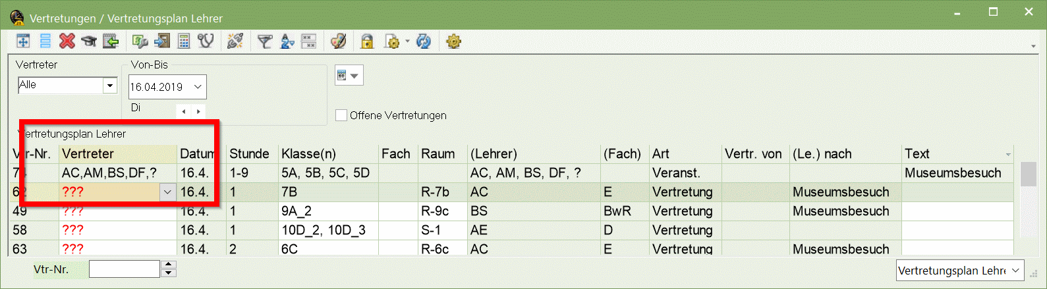Click the filter funnel icon
1047x289 pixels.
pyautogui.click(x=264, y=41)
